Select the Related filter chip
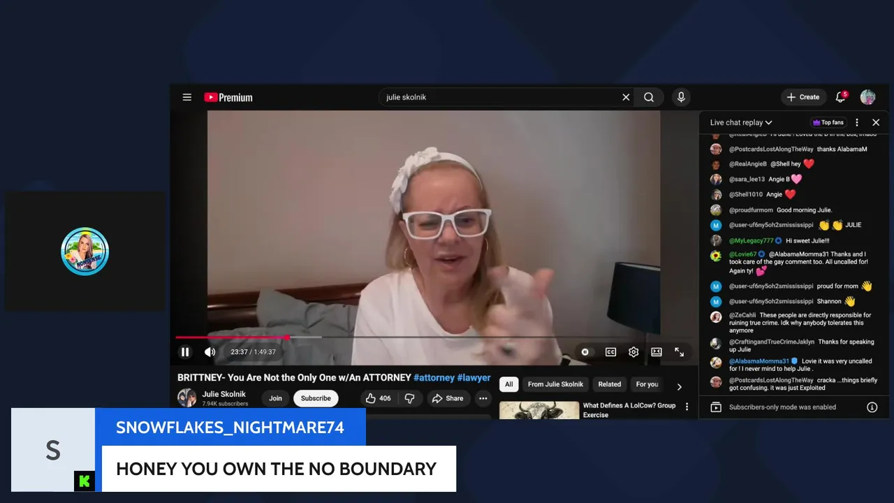The height and width of the screenshot is (503, 894). pyautogui.click(x=610, y=384)
